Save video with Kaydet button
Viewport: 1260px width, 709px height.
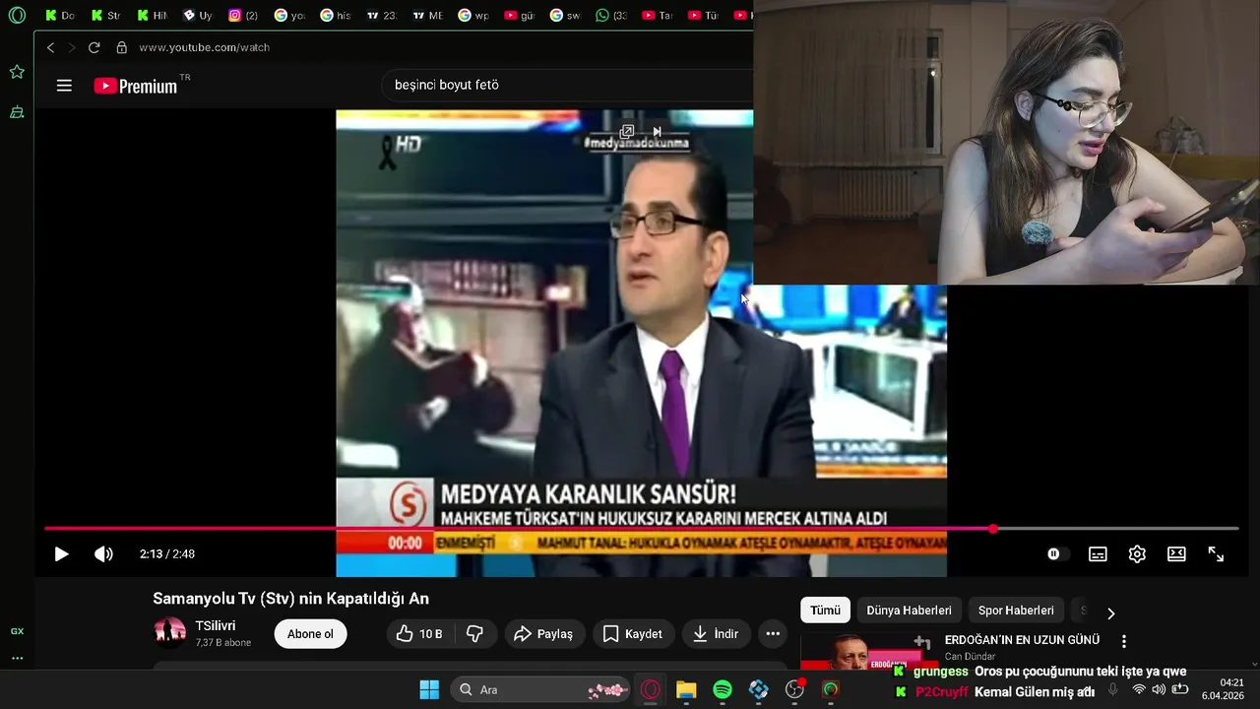point(633,634)
